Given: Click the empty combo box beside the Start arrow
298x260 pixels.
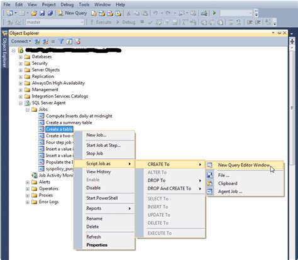Looking at the screenshot, I should [236, 13].
